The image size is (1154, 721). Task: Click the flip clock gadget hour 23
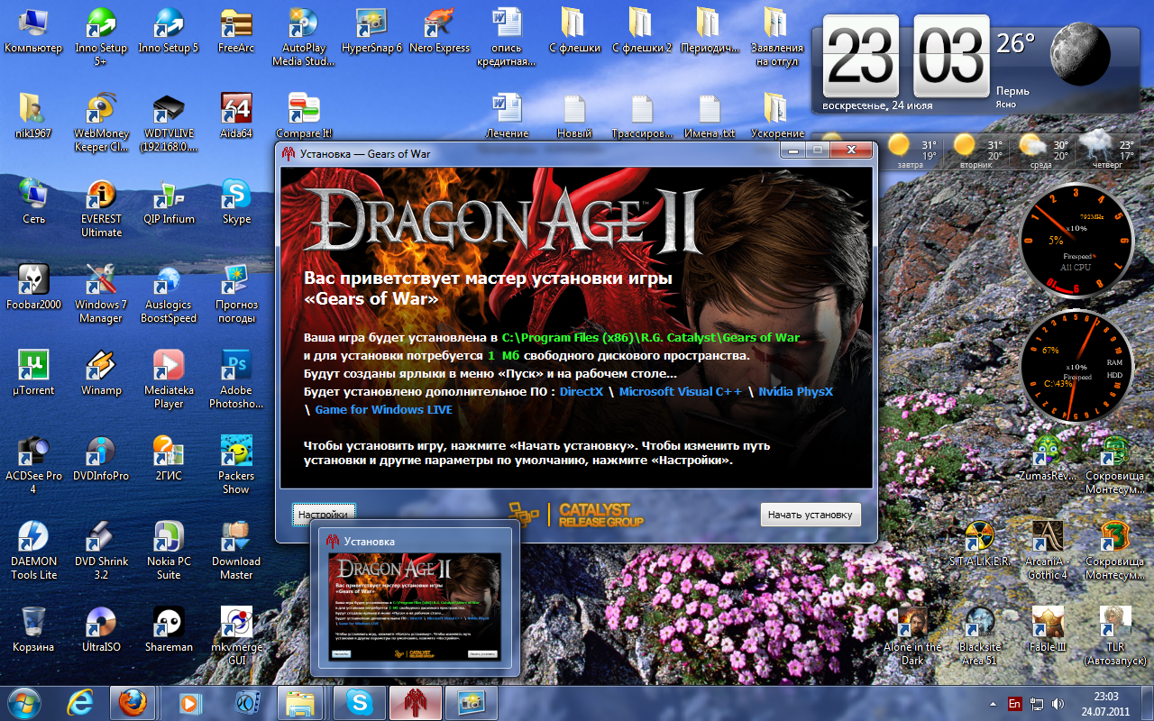point(861,56)
